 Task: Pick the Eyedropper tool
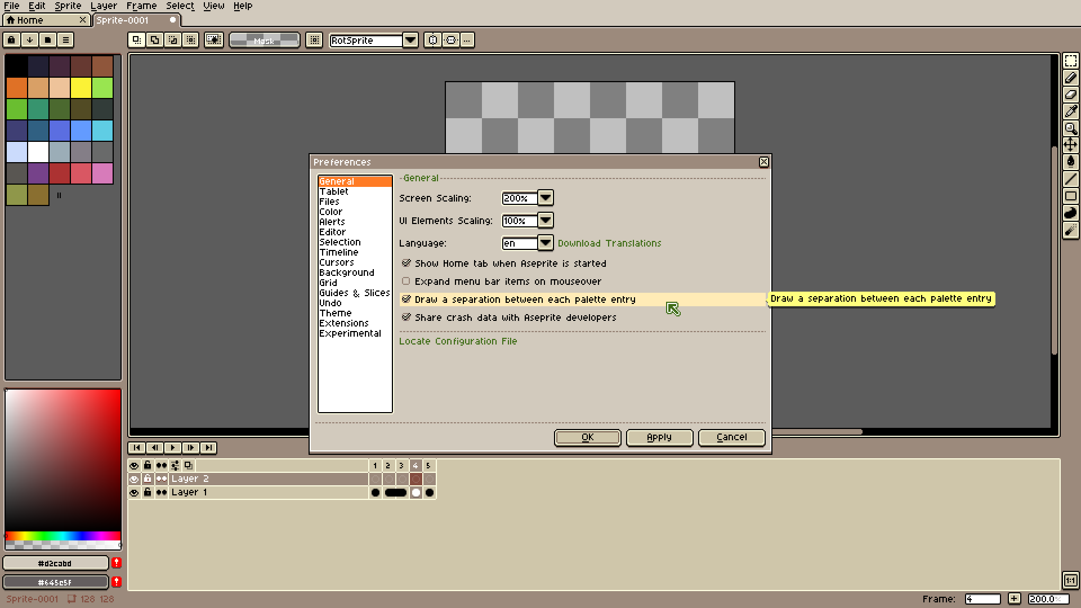click(1070, 111)
